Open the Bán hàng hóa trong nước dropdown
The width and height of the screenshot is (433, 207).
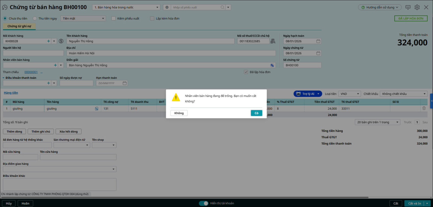tap(126, 7)
